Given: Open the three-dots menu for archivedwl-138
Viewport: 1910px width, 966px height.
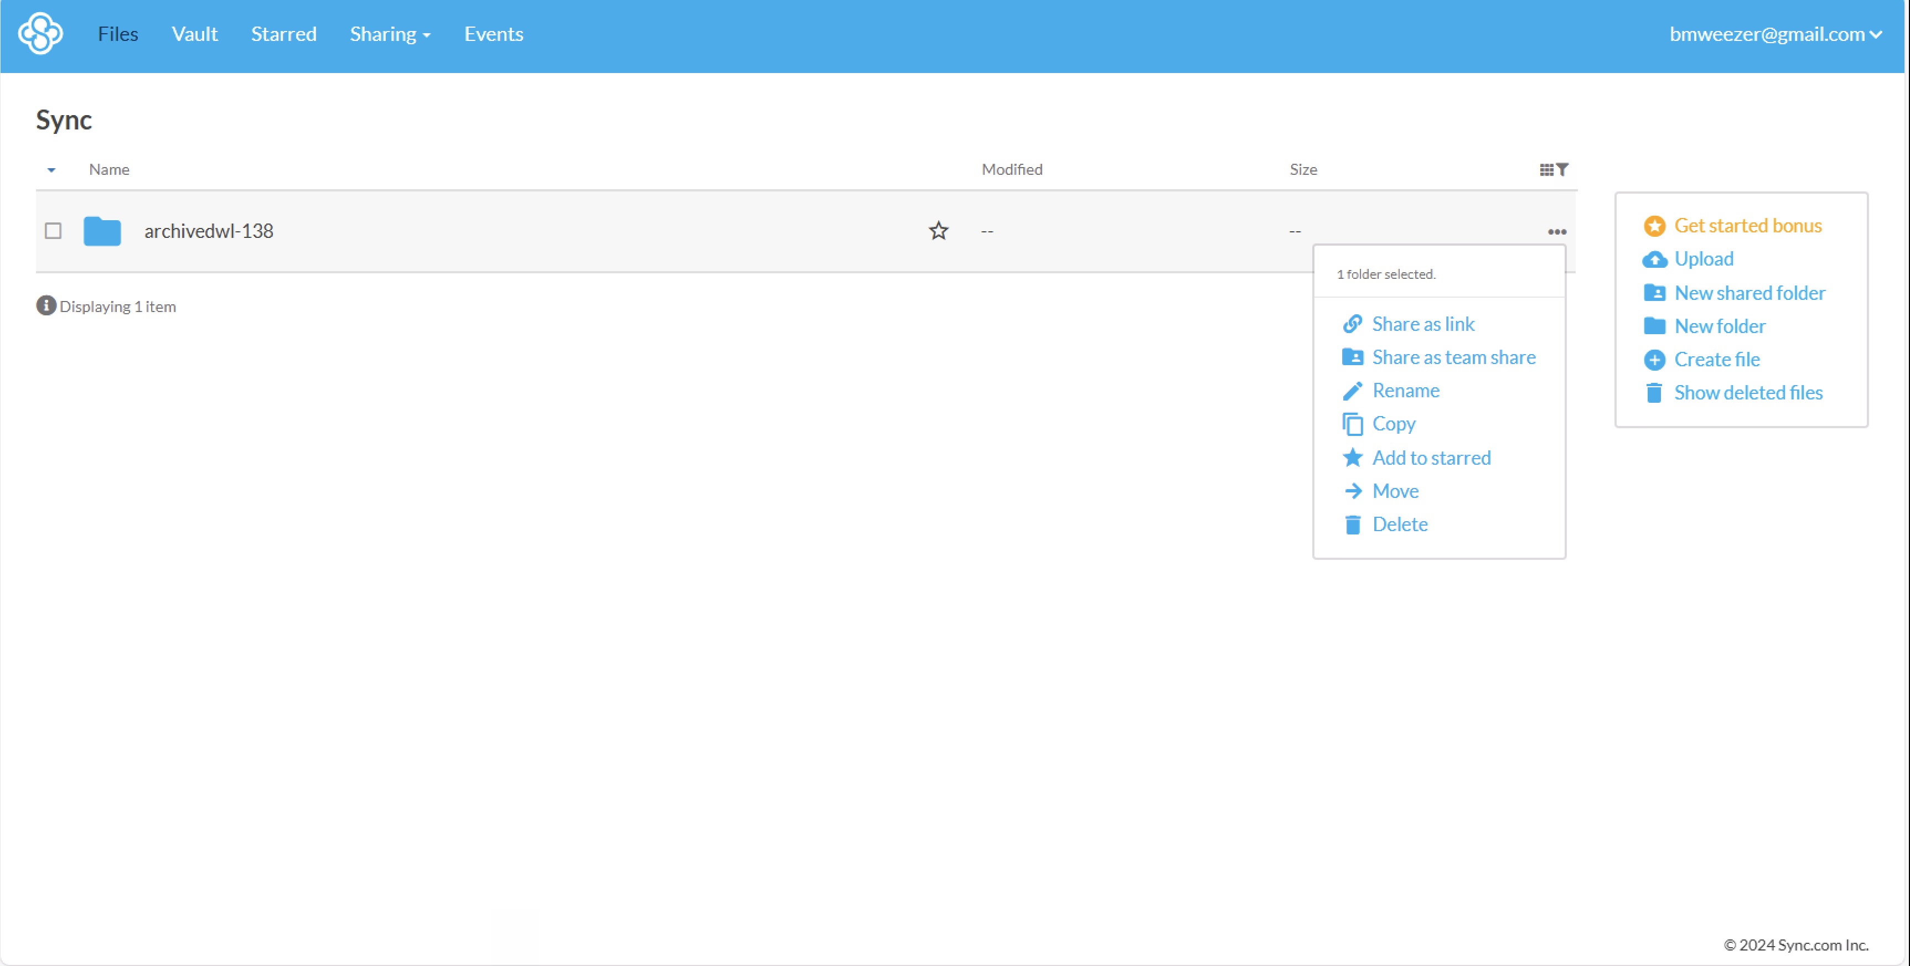Looking at the screenshot, I should 1556,232.
